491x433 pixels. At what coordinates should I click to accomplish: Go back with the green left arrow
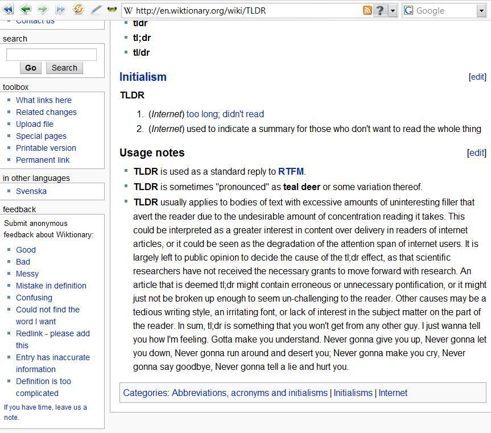click(26, 10)
